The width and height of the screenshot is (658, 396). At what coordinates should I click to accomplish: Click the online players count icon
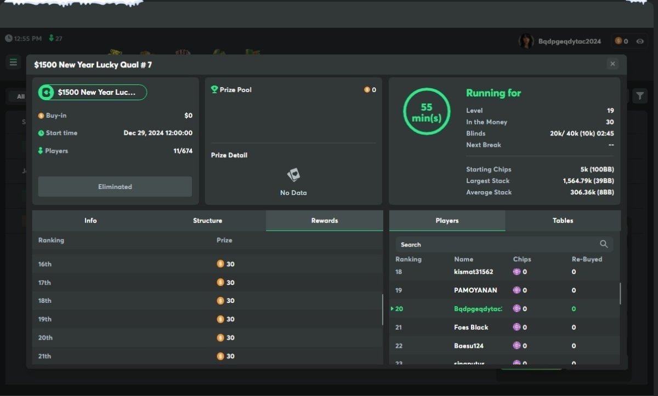coord(52,38)
